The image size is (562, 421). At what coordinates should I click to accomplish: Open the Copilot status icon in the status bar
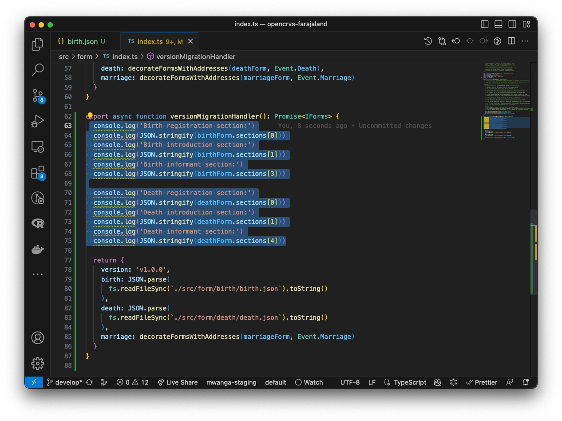click(437, 382)
